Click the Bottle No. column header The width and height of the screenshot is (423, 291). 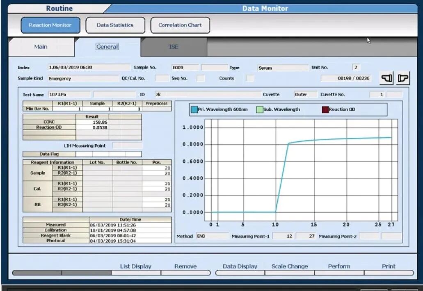(x=127, y=162)
